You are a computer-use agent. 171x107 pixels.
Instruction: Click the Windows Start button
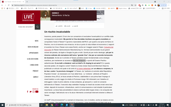[x=2, y=105]
